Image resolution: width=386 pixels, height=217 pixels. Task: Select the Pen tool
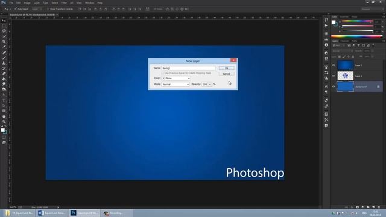coord(4,95)
